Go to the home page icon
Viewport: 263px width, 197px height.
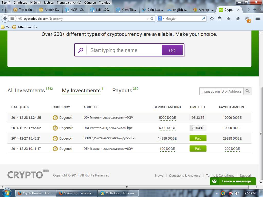click(x=238, y=18)
